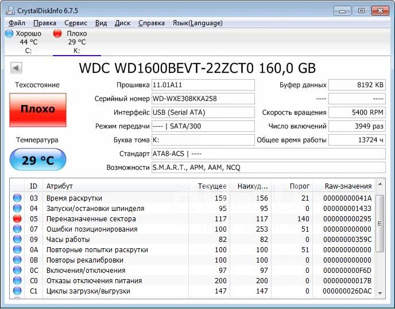The width and height of the screenshot is (395, 309).
Task: Click the Буфер данных field 8192 KB
Action: pos(357,85)
